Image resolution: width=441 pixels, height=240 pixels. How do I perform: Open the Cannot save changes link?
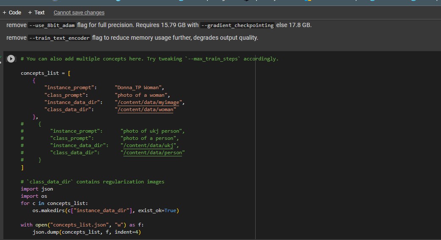tap(79, 13)
